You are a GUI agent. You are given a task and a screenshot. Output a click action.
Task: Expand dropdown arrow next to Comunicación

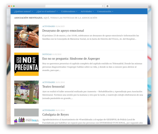pyautogui.click(x=112, y=11)
